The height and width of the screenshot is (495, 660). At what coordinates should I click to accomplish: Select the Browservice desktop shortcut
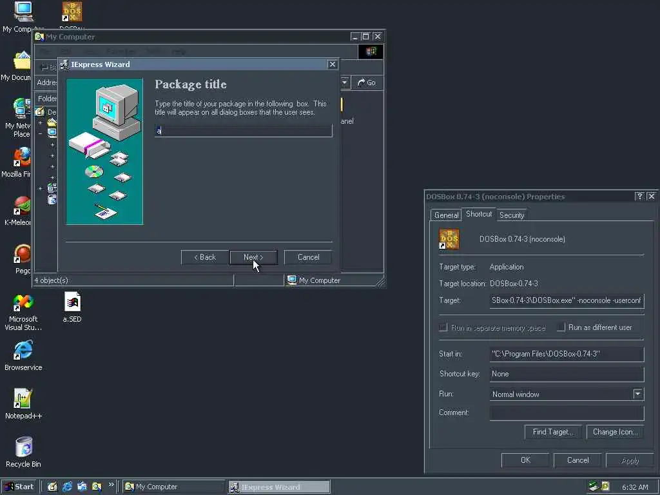point(23,350)
